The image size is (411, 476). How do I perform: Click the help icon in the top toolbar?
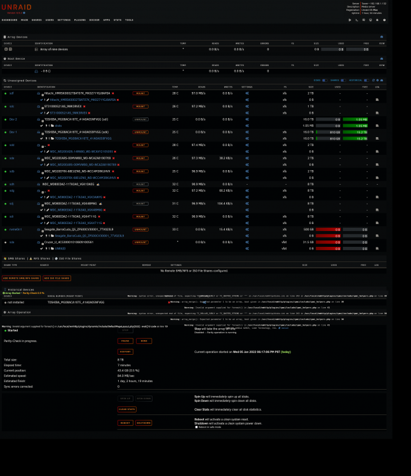pos(384,20)
